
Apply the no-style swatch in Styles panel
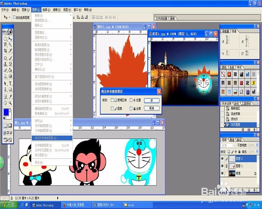[x=223, y=74]
